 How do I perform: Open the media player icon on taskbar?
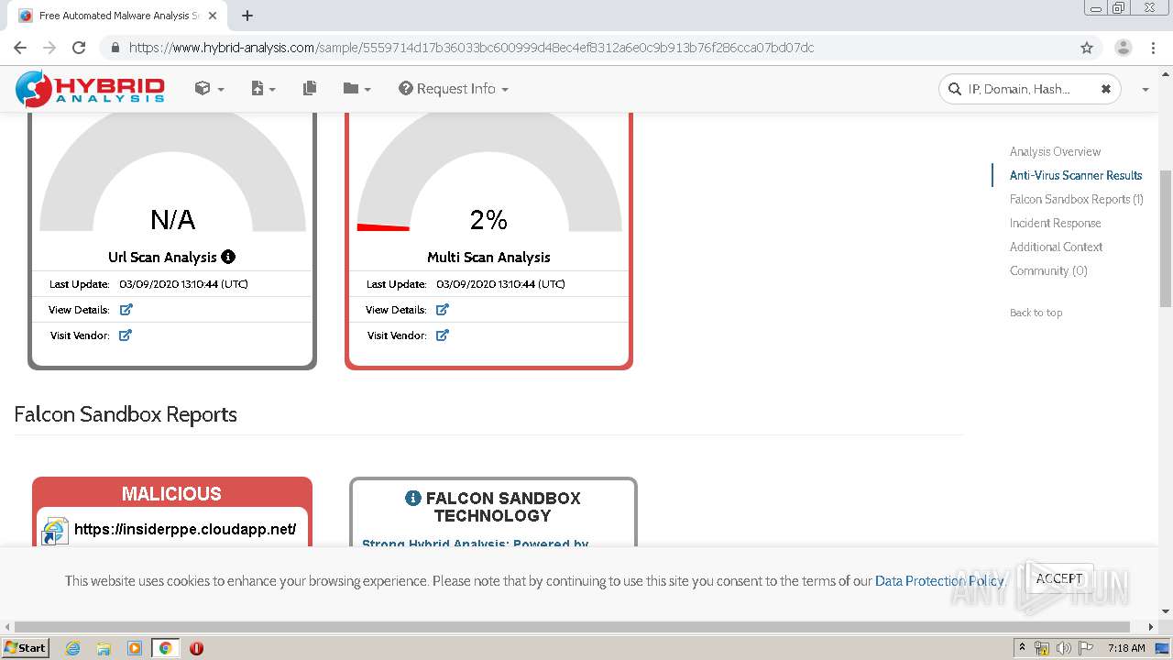[135, 648]
